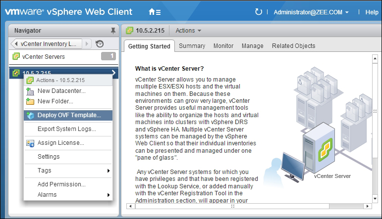Image resolution: width=382 pixels, height=219 pixels.
Task: Expand the Tags submenu
Action: click(108, 171)
